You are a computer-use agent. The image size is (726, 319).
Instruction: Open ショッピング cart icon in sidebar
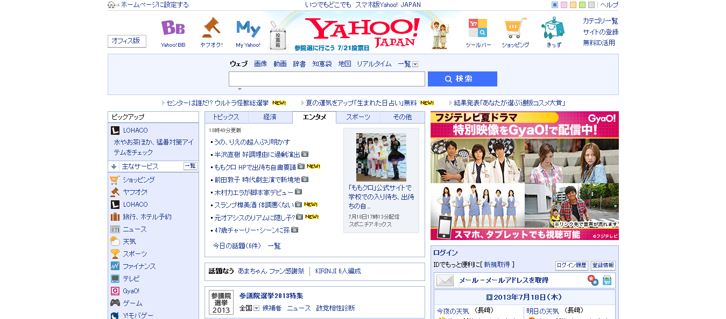tap(115, 180)
